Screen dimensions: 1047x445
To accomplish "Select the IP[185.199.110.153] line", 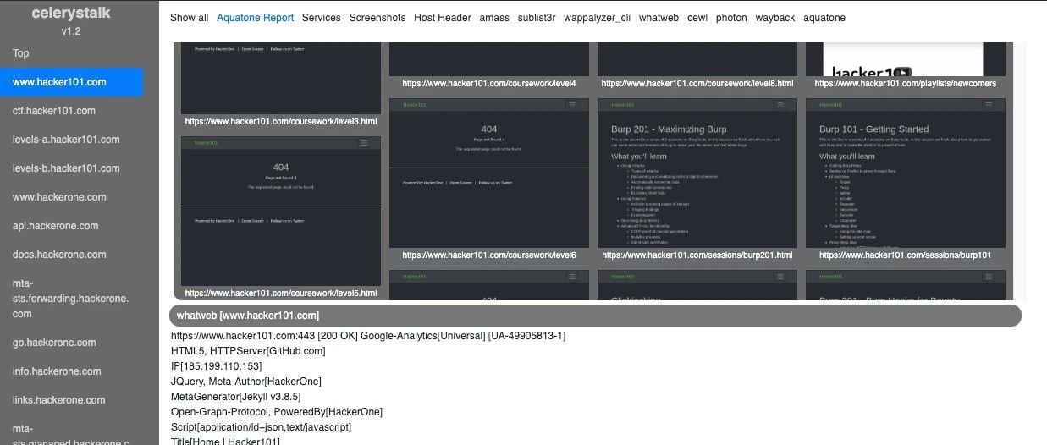I will 217,366.
